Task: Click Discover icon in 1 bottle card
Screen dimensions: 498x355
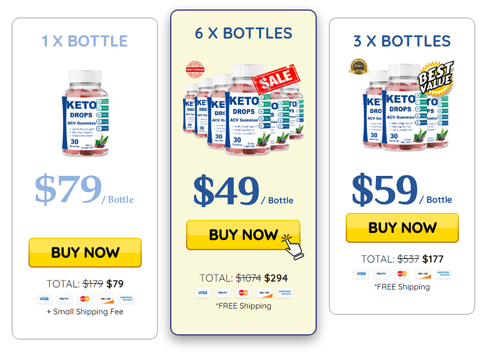Action: (105, 299)
